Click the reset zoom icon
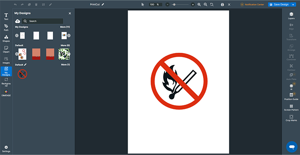Screen dimensions: 300x155 click(x=212, y=4)
